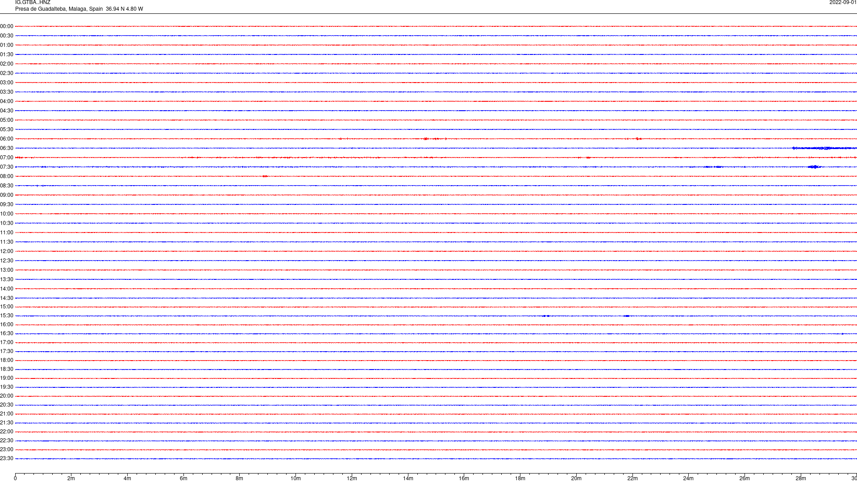Select the 06:00 time row label
The image size is (857, 482).
pyautogui.click(x=7, y=139)
